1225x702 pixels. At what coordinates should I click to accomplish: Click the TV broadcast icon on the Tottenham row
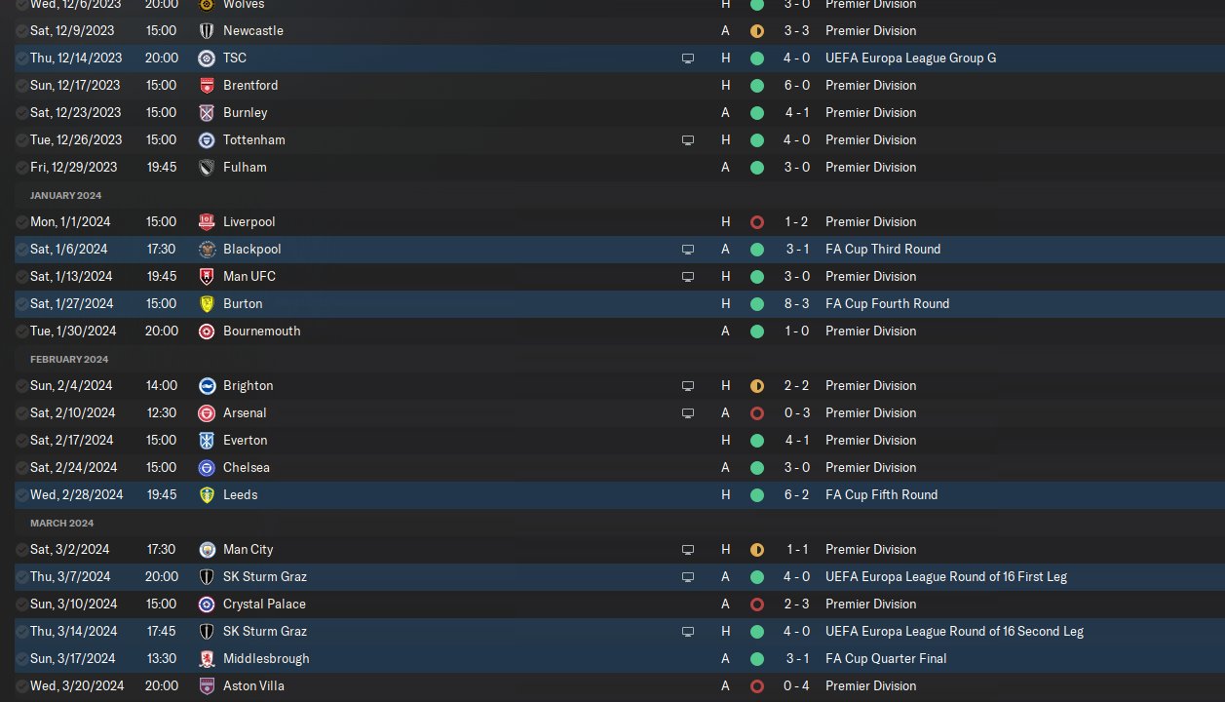pyautogui.click(x=687, y=139)
